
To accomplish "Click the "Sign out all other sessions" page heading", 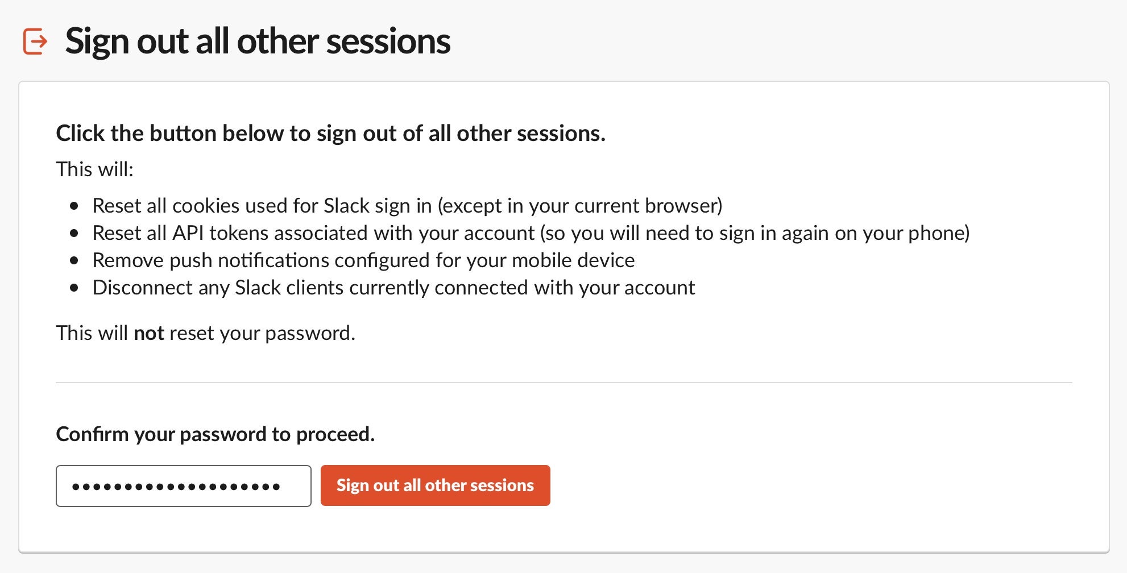I will pyautogui.click(x=258, y=41).
